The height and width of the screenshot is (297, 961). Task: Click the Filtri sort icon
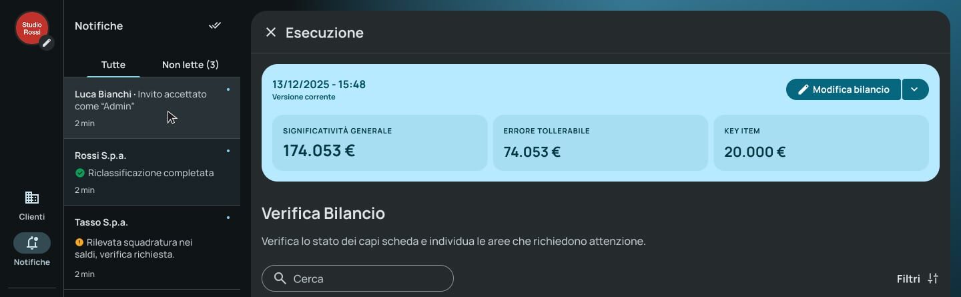click(933, 278)
